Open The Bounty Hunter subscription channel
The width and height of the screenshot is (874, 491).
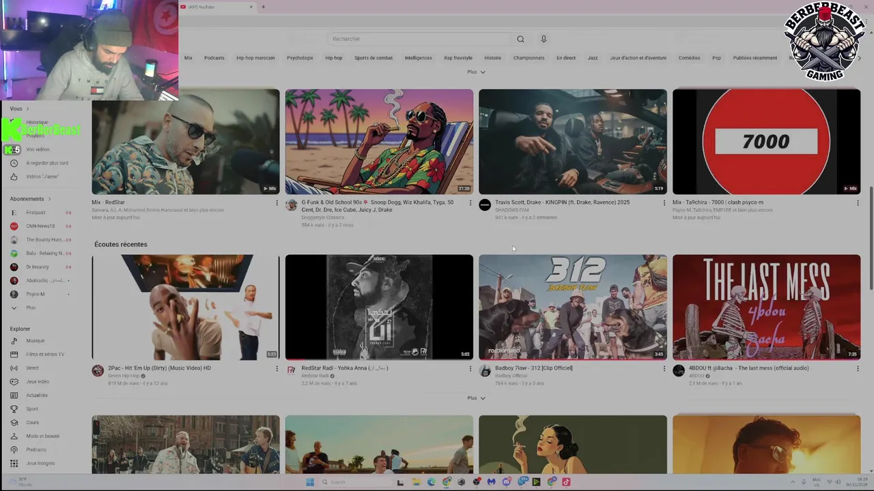[44, 239]
